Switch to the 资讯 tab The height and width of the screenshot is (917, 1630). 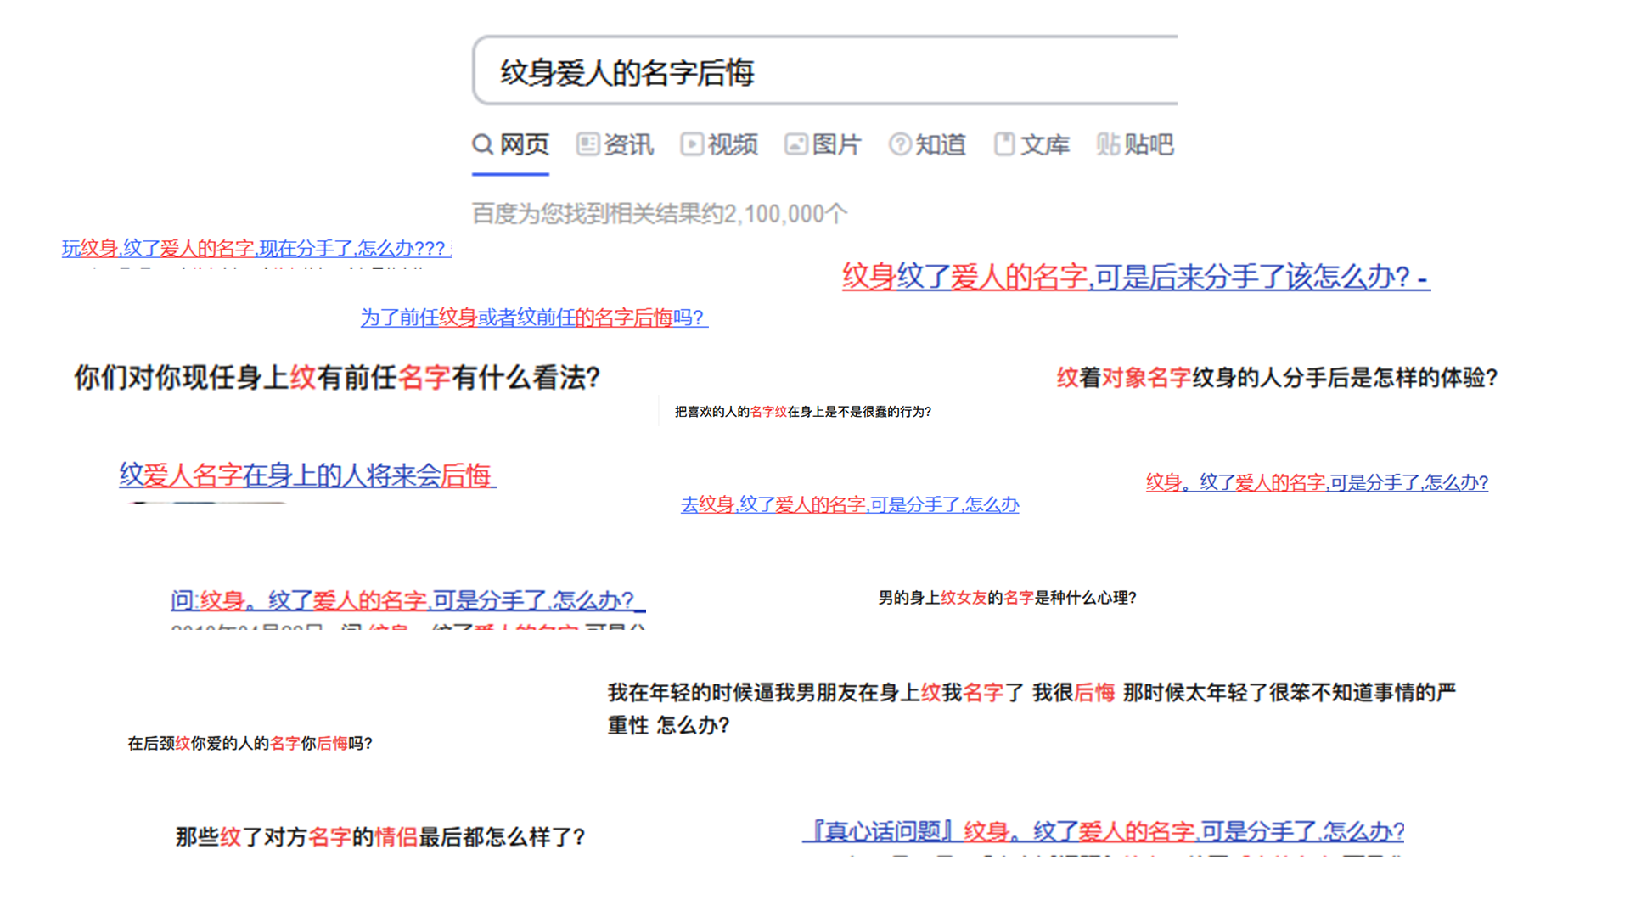615,144
